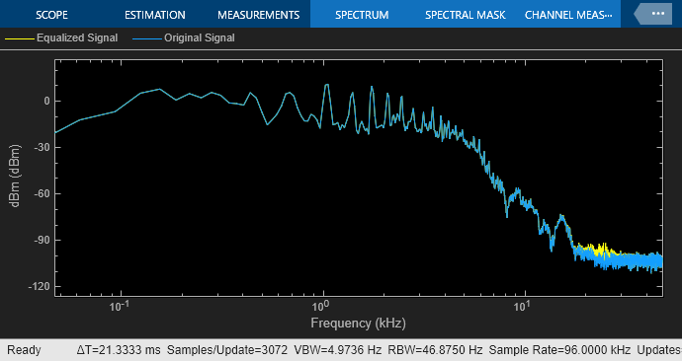
Task: Click the 10^0 x-axis tick label
Action: coord(320,307)
